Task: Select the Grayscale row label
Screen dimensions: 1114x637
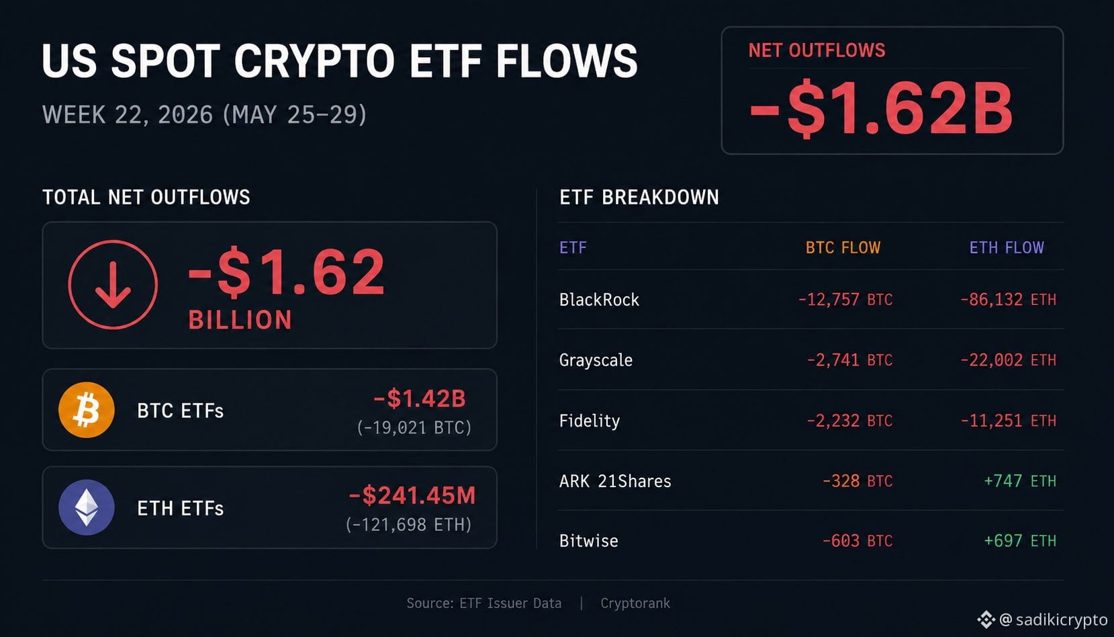Action: tap(596, 360)
